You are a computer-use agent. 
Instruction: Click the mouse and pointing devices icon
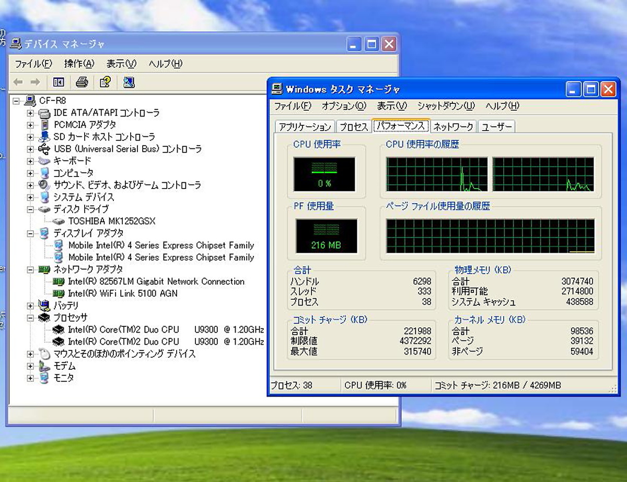pyautogui.click(x=45, y=354)
